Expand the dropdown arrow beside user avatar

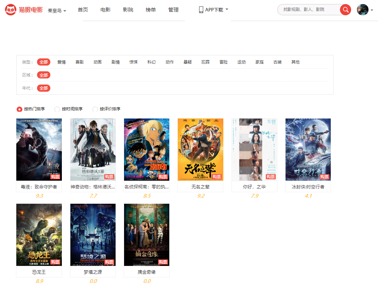click(372, 10)
